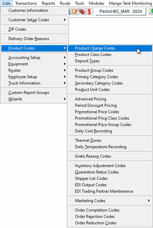Select Customer Information from the Lists menu
Viewport: 153px width, 228px height.
[35, 10]
